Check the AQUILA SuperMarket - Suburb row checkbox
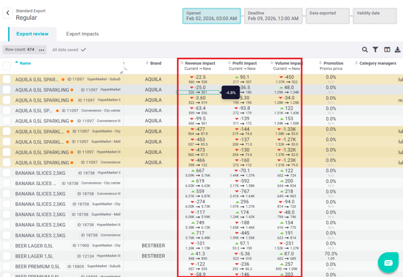Screen dimensions: 403x277 (x=7, y=79)
